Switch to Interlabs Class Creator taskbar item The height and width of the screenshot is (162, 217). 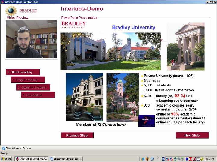[x=31, y=159]
